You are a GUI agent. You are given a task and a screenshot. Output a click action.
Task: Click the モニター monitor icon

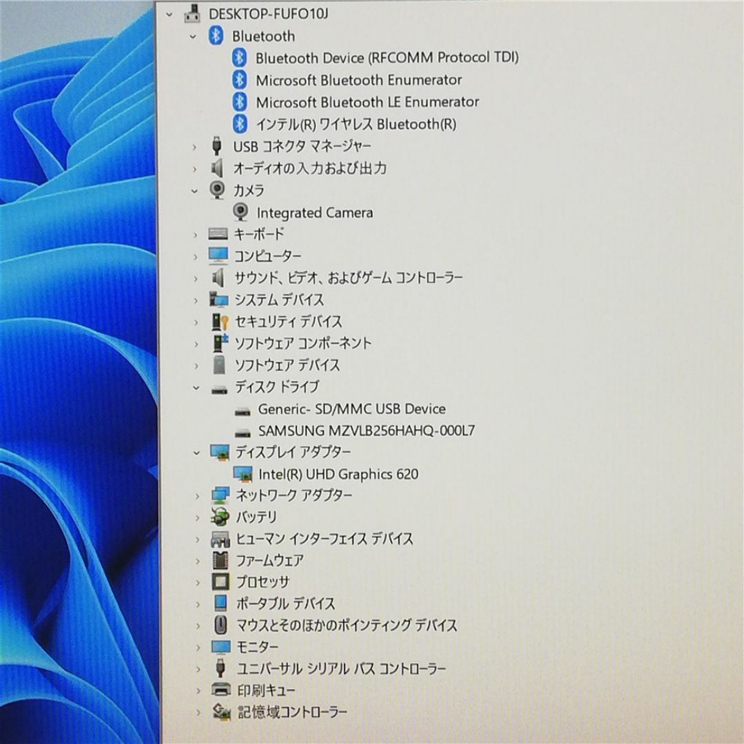pos(220,648)
